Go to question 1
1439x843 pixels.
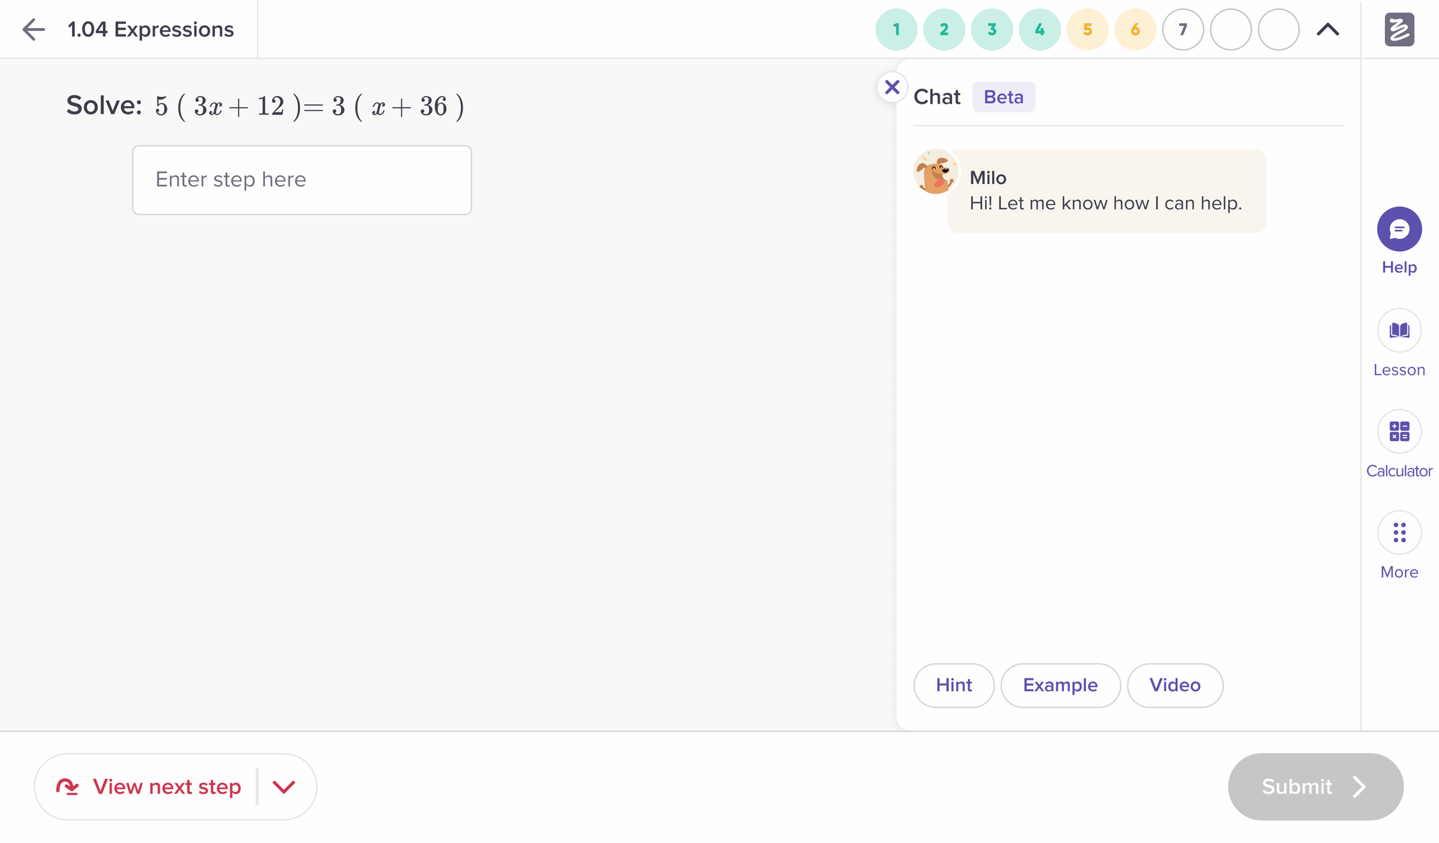pyautogui.click(x=896, y=29)
